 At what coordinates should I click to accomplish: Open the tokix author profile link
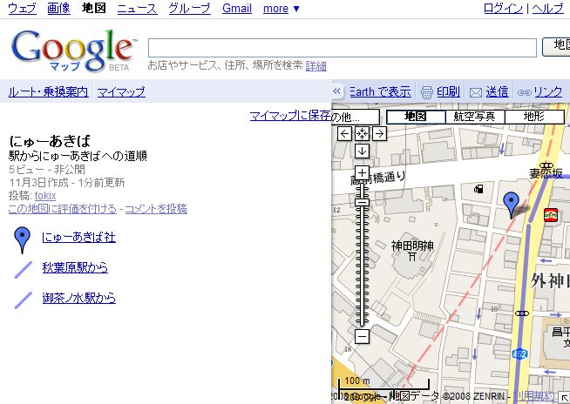pos(45,196)
